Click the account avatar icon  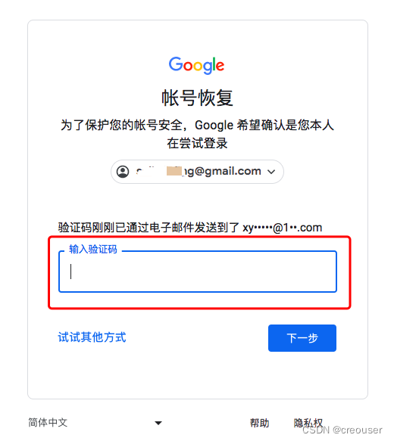123,172
